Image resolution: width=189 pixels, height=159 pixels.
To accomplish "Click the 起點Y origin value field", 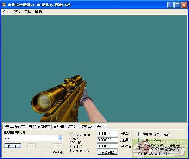I will pos(107,140).
